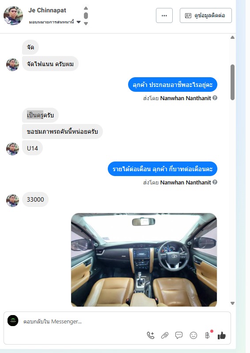250x353 pixels.
Task: Click the Baht payment icon
Action: (208, 335)
